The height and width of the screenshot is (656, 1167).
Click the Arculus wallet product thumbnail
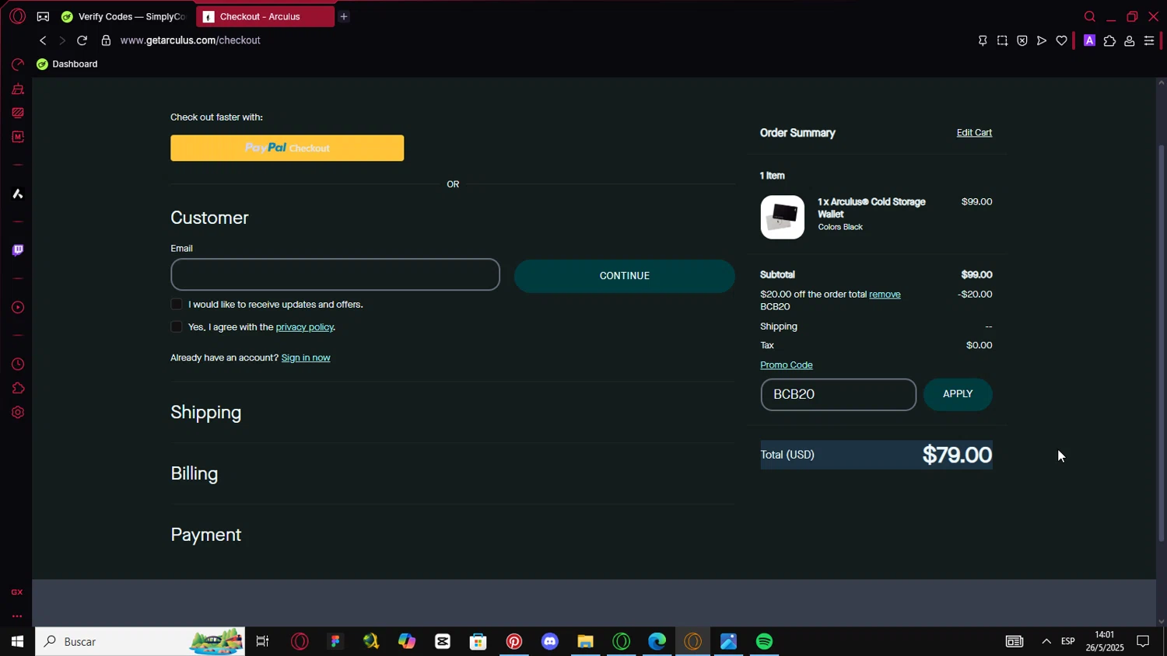coord(782,217)
